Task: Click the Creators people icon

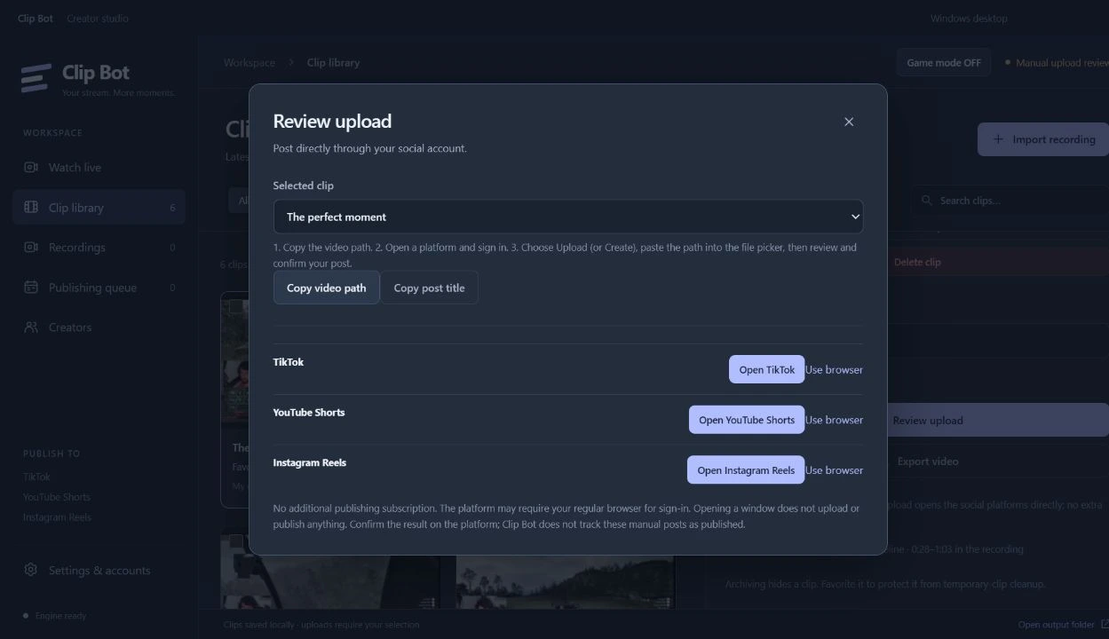Action: click(31, 327)
